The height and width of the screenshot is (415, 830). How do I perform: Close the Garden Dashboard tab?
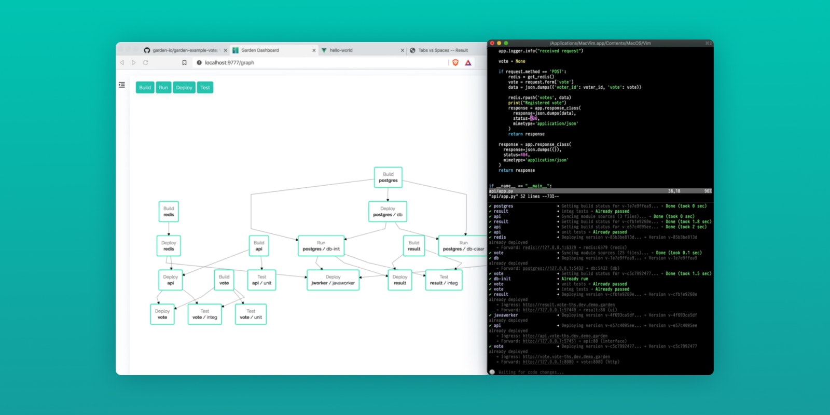[x=314, y=50]
